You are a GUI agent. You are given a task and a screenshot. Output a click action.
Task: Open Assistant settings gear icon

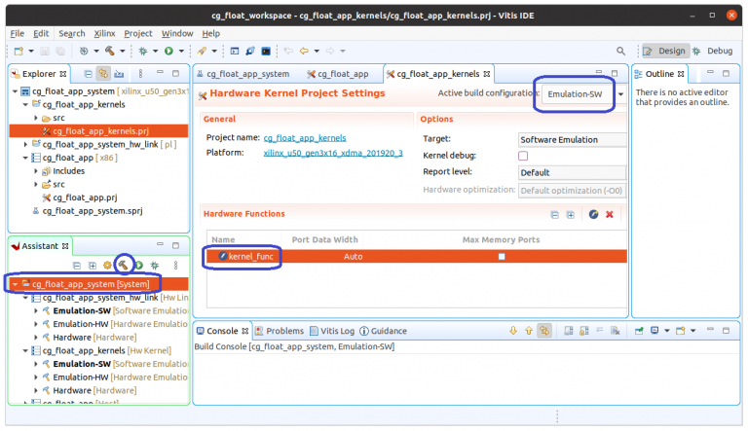[108, 265]
